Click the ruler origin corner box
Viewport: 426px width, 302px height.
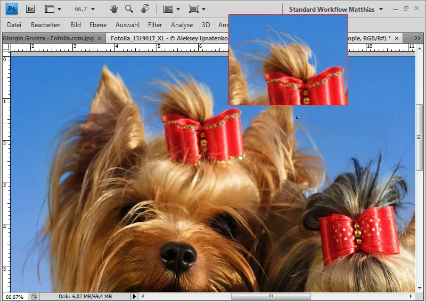[x=6, y=48]
